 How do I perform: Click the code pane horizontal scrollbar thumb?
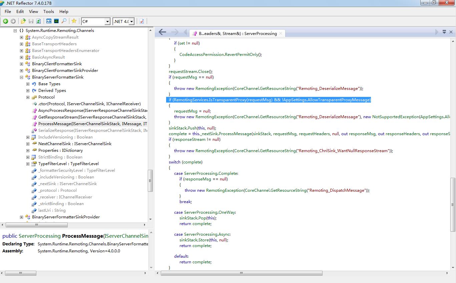(242, 273)
